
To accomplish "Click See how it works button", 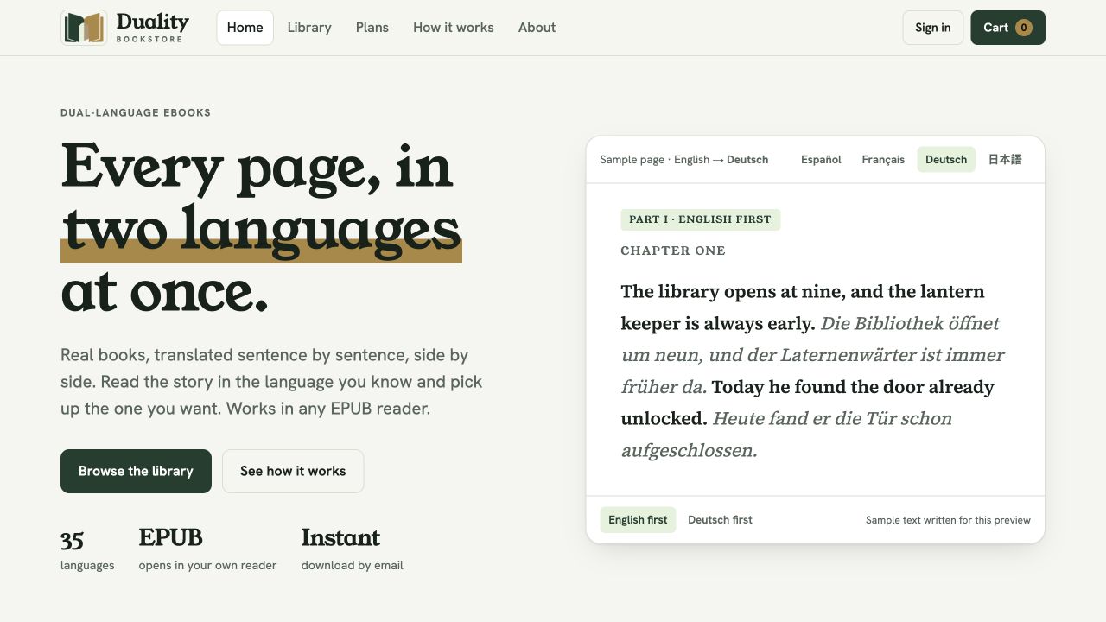I will pos(293,471).
